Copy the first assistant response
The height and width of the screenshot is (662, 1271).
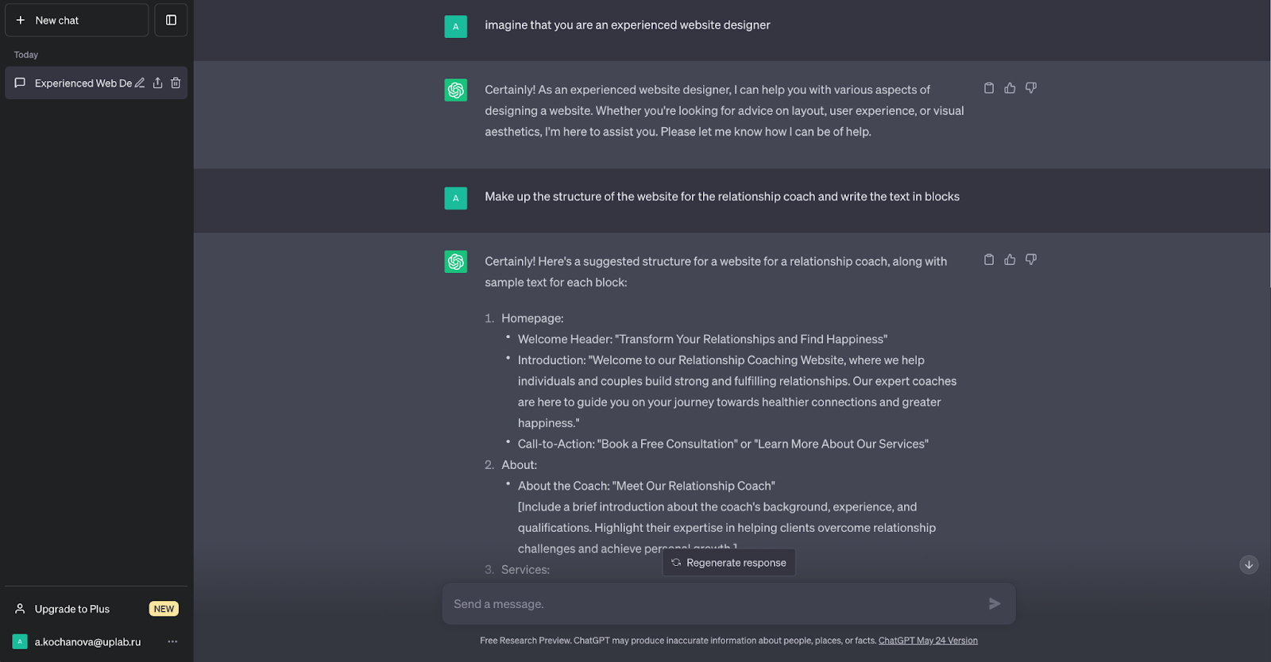click(x=989, y=88)
